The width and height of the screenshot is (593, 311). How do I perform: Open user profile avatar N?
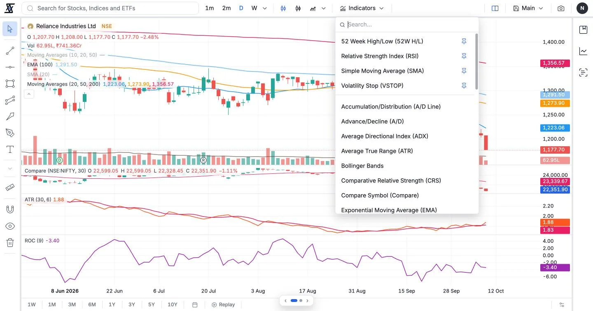[582, 8]
